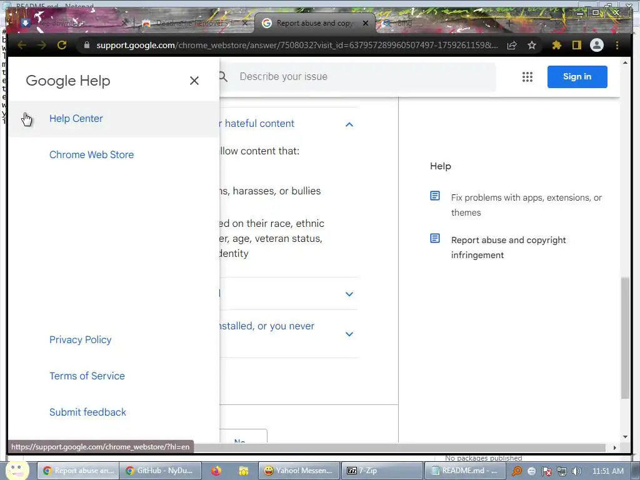Close the Deadname Remover tab

244,23
